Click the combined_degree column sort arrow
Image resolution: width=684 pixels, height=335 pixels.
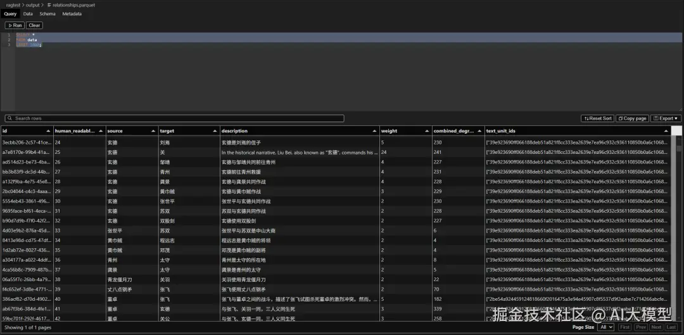tap(481, 131)
